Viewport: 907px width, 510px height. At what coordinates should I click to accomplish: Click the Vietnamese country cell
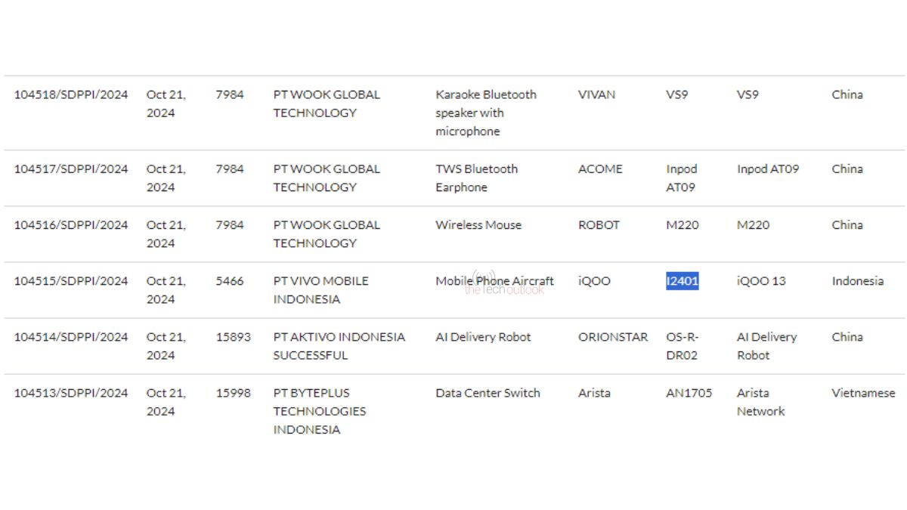863,393
